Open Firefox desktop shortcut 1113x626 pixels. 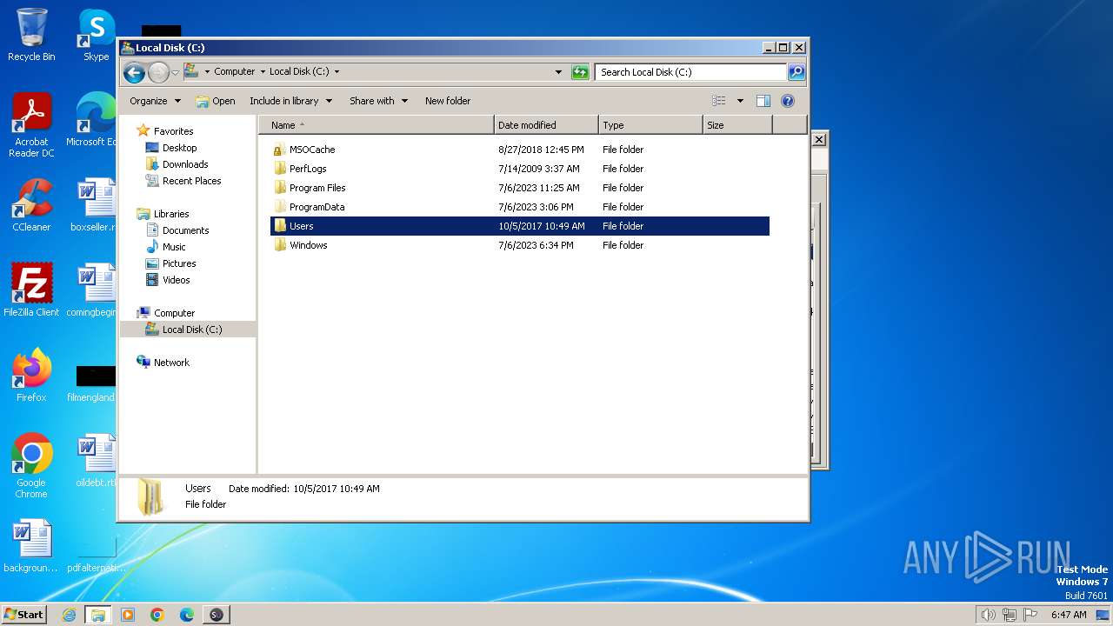click(31, 376)
